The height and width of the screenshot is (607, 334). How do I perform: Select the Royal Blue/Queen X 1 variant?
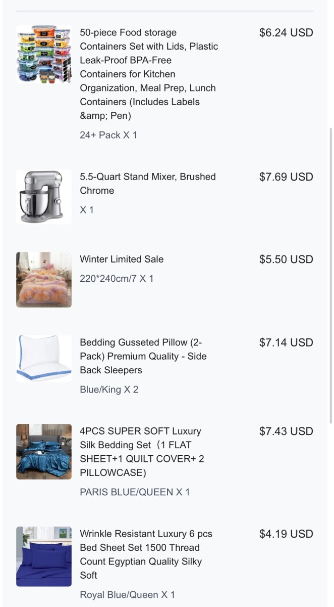coord(127,595)
